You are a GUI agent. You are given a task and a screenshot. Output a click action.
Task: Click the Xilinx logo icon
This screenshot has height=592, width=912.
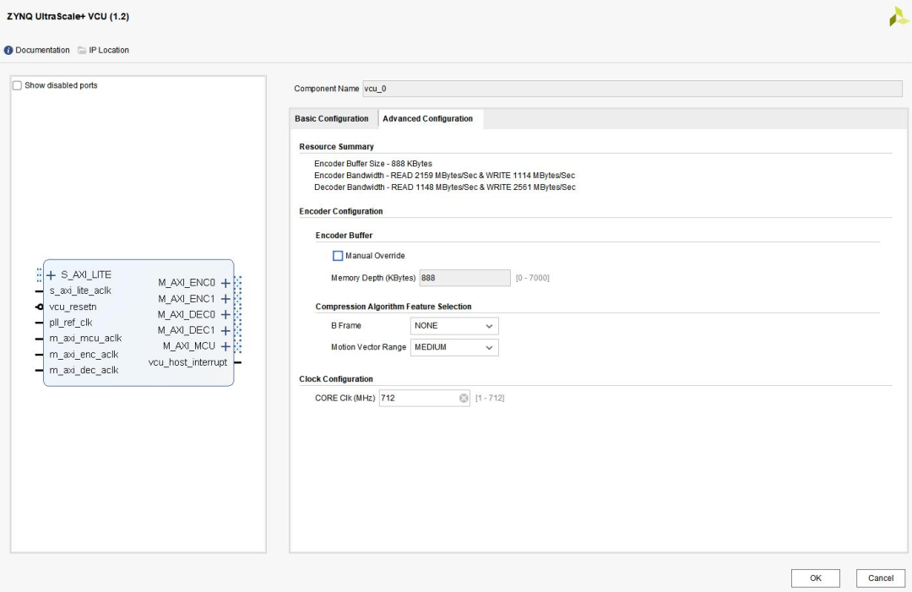pos(898,17)
